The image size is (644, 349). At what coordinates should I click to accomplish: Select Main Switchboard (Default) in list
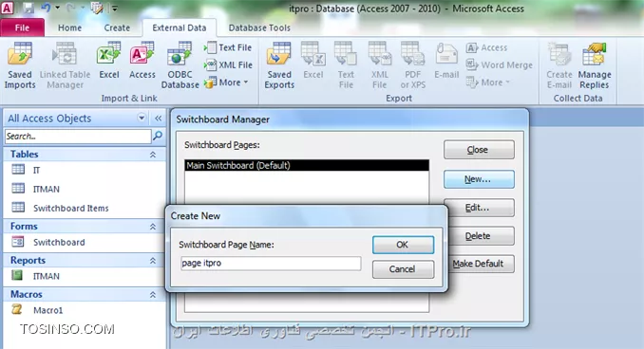pyautogui.click(x=307, y=165)
